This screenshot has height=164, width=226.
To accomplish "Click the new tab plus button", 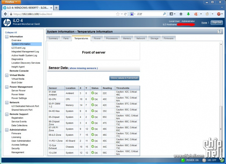I will pyautogui.click(x=57, y=8).
